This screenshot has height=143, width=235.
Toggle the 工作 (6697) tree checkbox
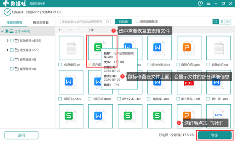7,31
